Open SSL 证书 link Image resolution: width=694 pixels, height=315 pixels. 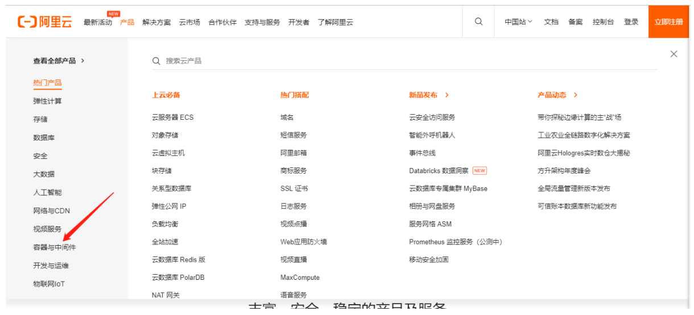[294, 188]
